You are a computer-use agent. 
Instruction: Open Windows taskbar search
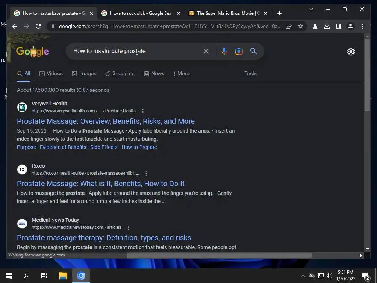tap(27, 276)
